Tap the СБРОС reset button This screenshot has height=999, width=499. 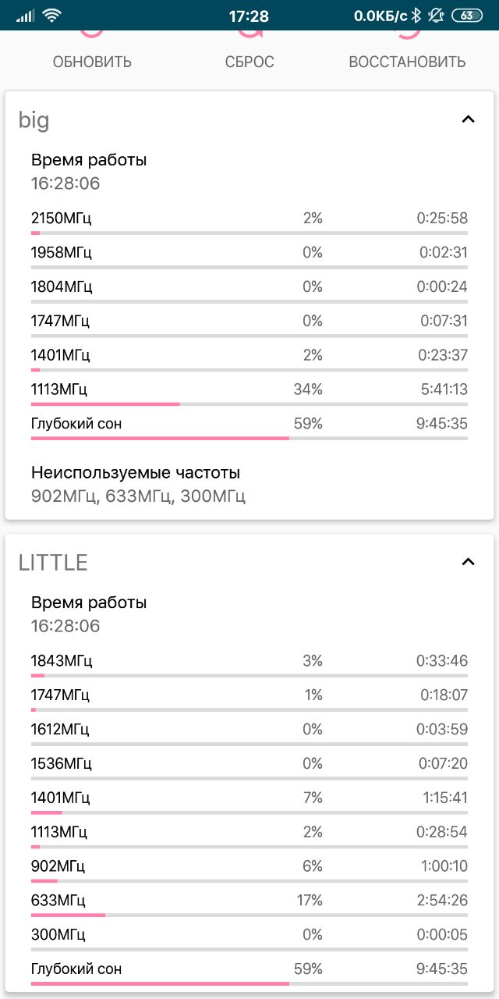coord(249,52)
